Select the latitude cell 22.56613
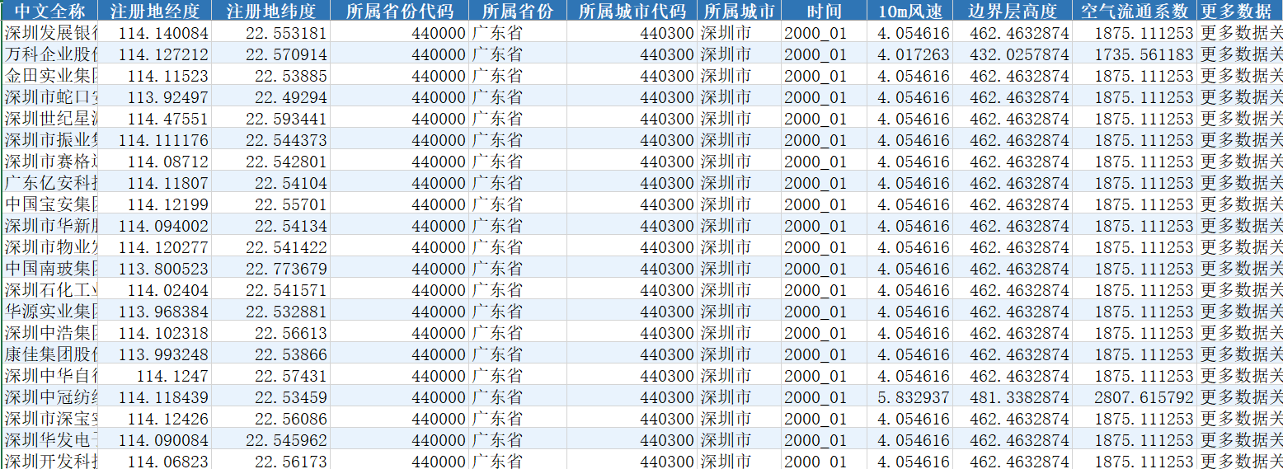 (270, 334)
